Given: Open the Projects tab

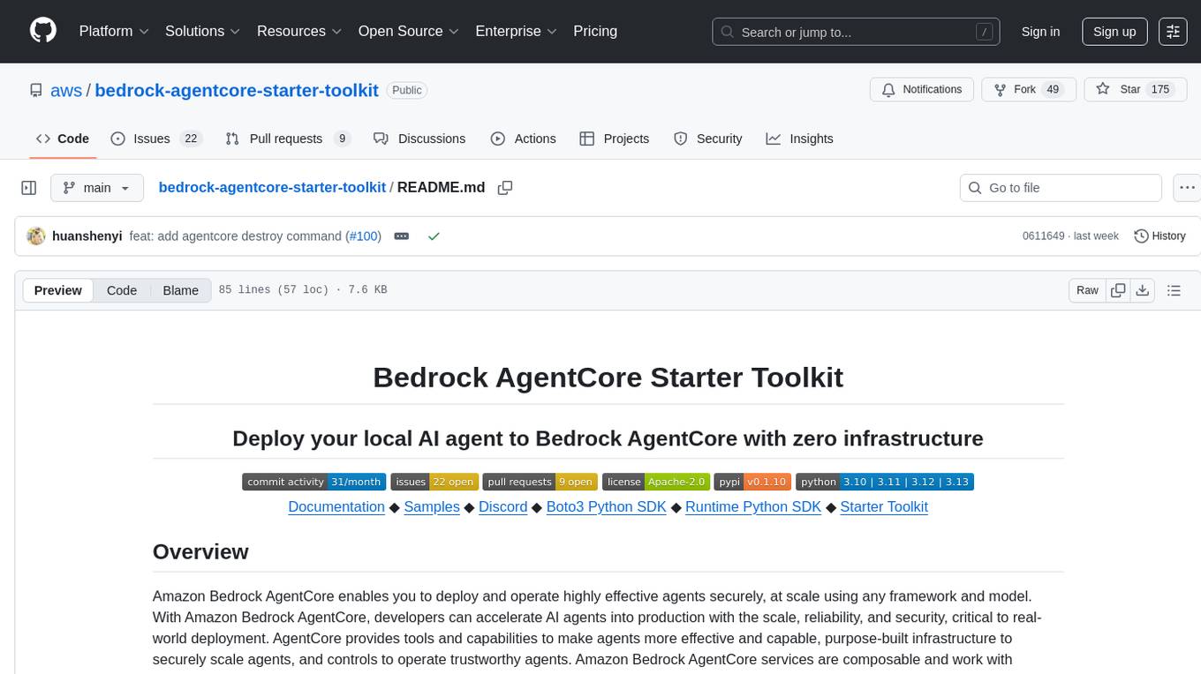Looking at the screenshot, I should click(615, 139).
